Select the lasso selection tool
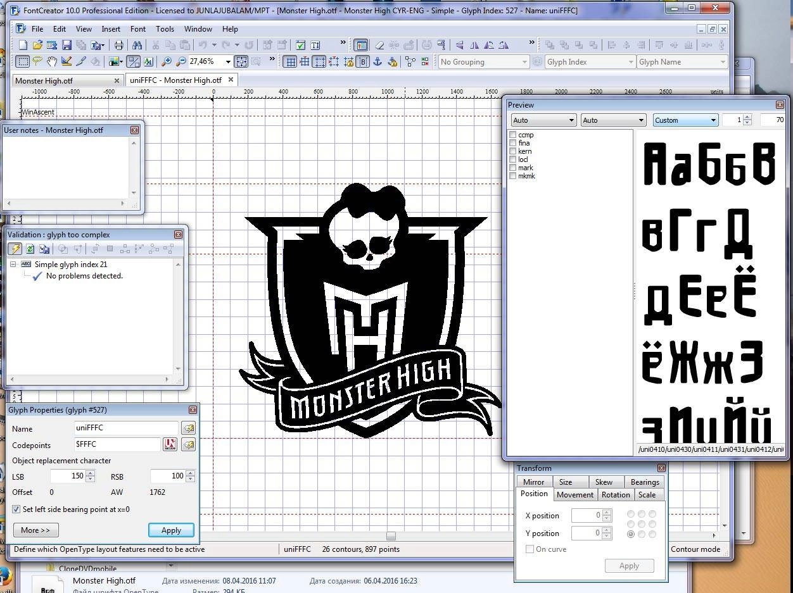This screenshot has height=593, width=793. (37, 61)
